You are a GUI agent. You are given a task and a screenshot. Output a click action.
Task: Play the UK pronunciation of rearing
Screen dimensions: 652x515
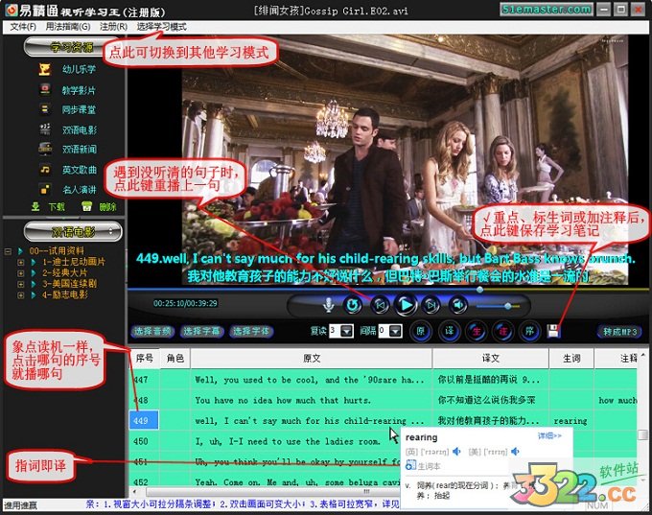(x=457, y=452)
